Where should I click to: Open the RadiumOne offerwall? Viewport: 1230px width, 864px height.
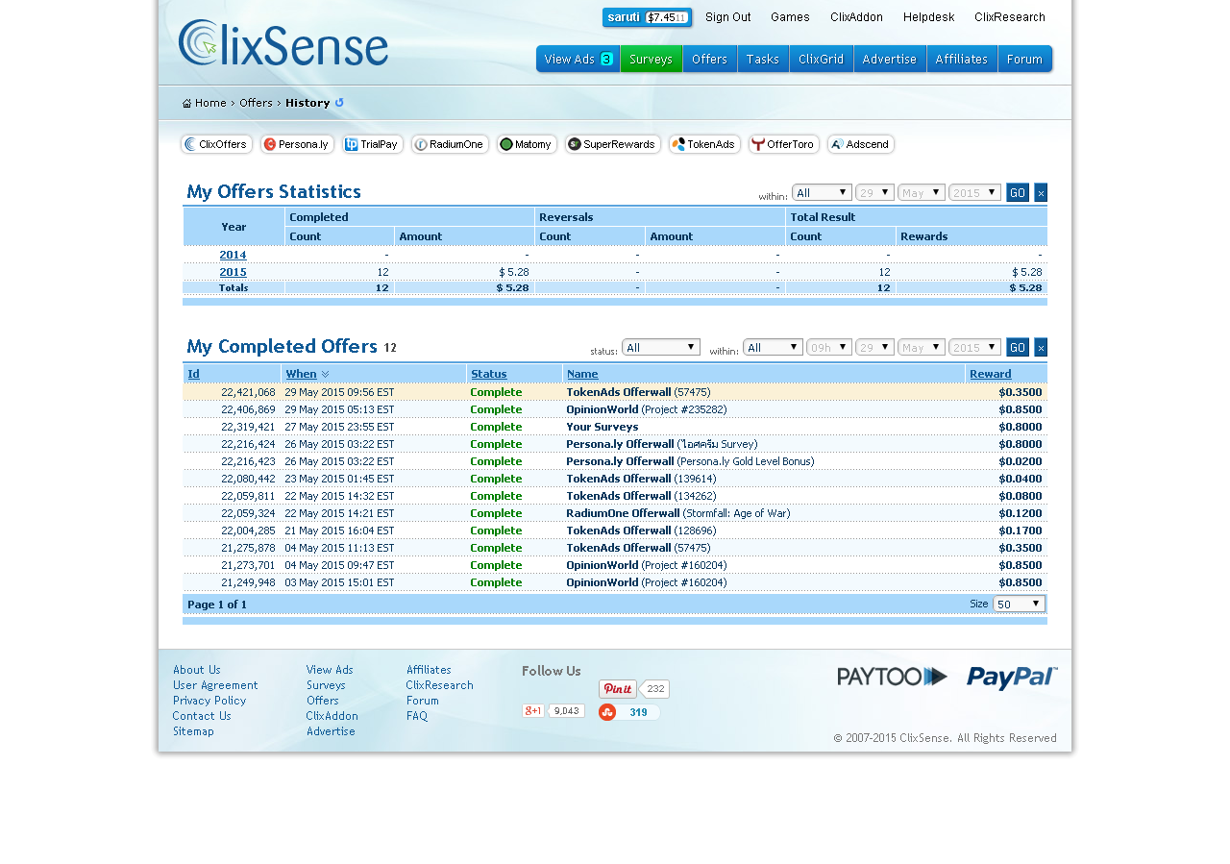pyautogui.click(x=450, y=144)
